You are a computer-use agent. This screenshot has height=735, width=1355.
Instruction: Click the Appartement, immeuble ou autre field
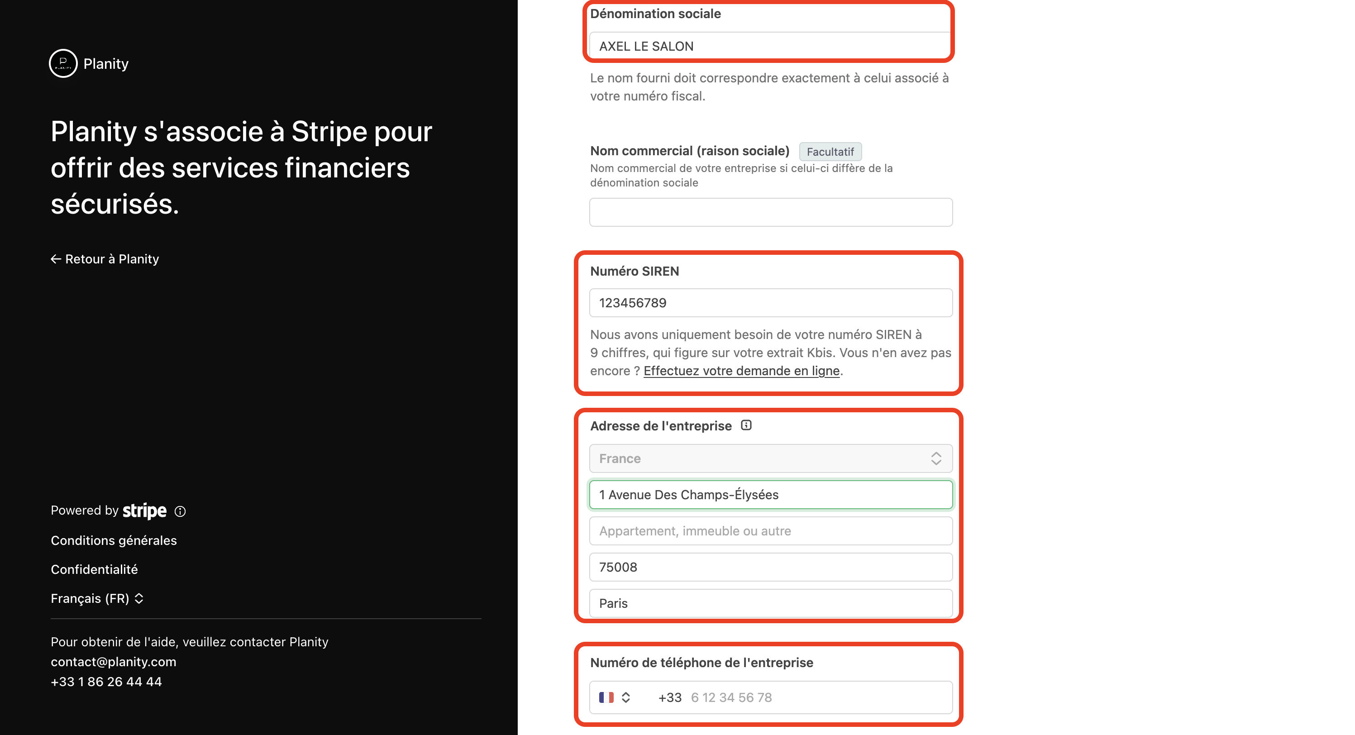pos(771,531)
